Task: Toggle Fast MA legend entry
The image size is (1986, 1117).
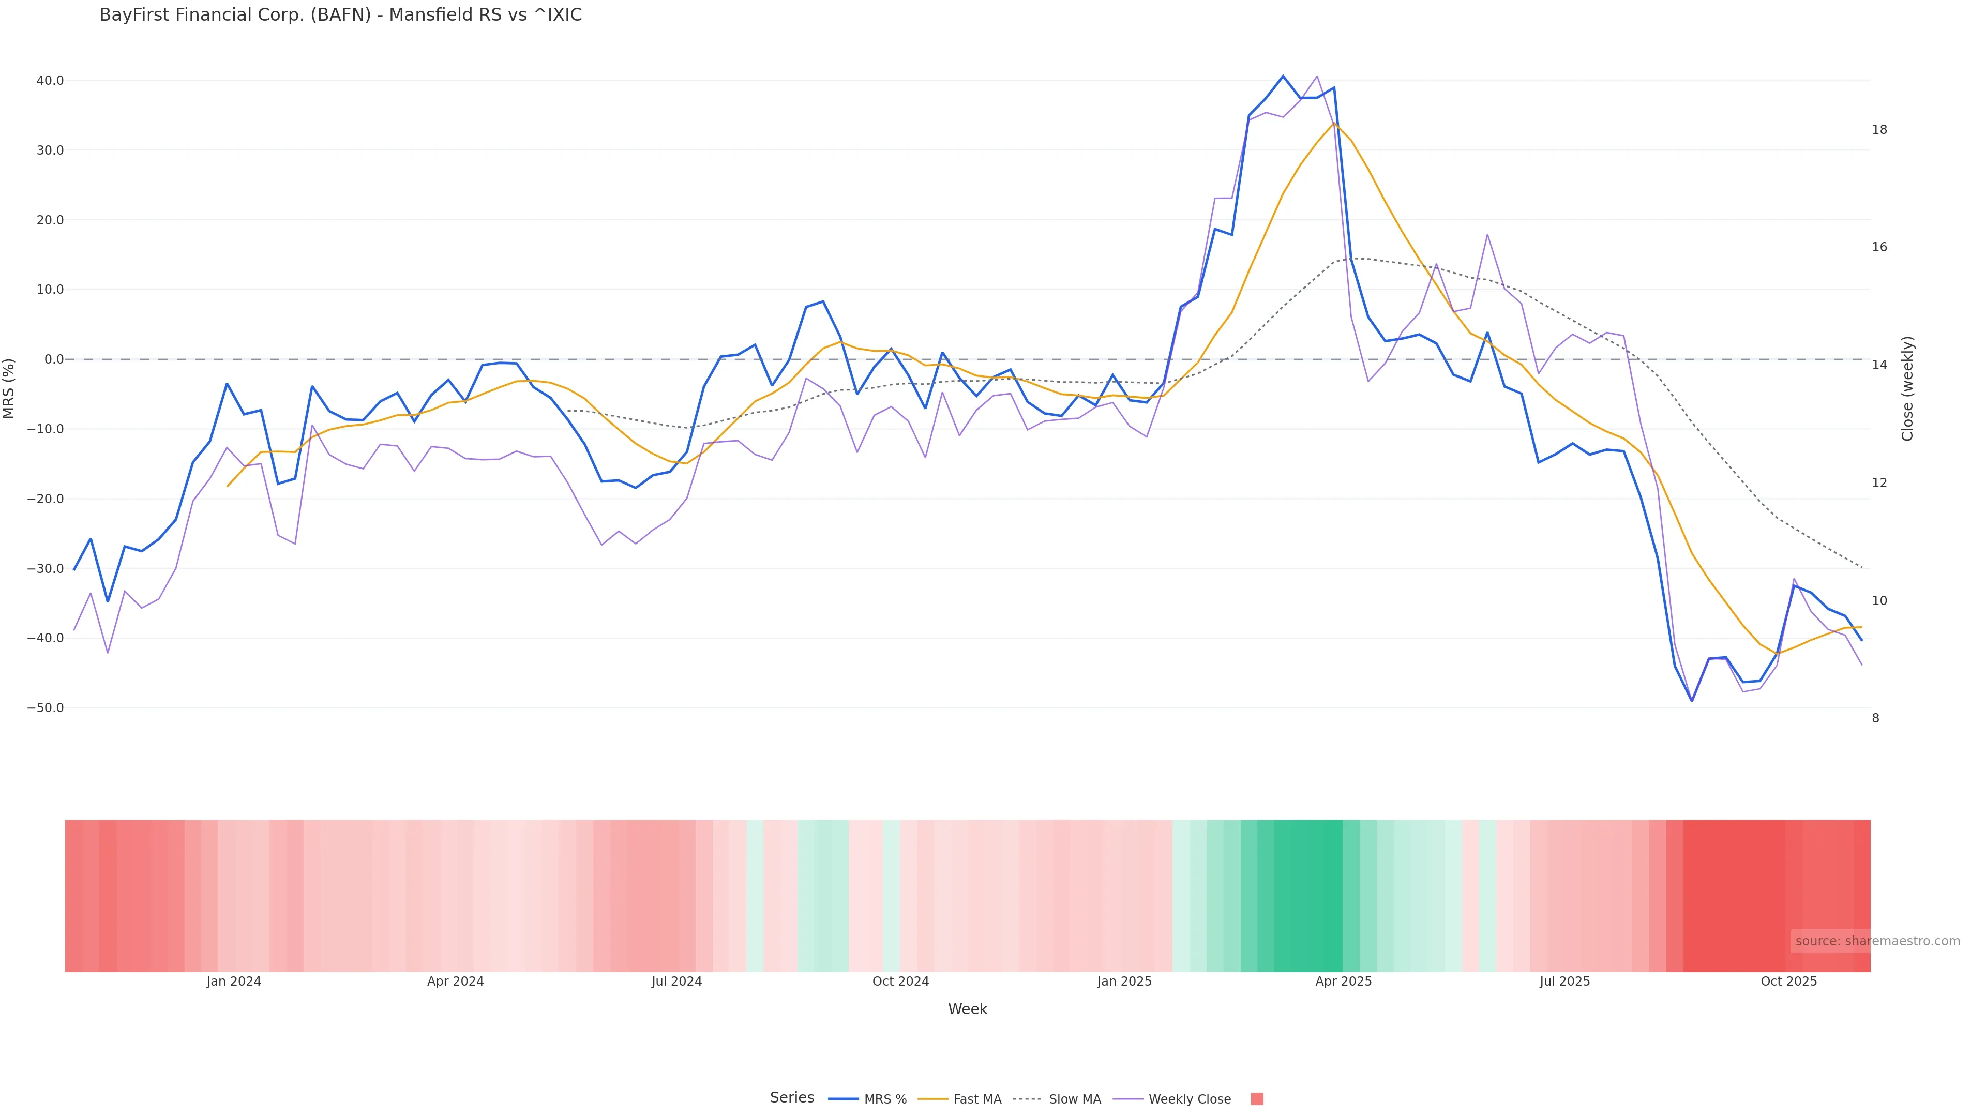Action: [x=977, y=1099]
